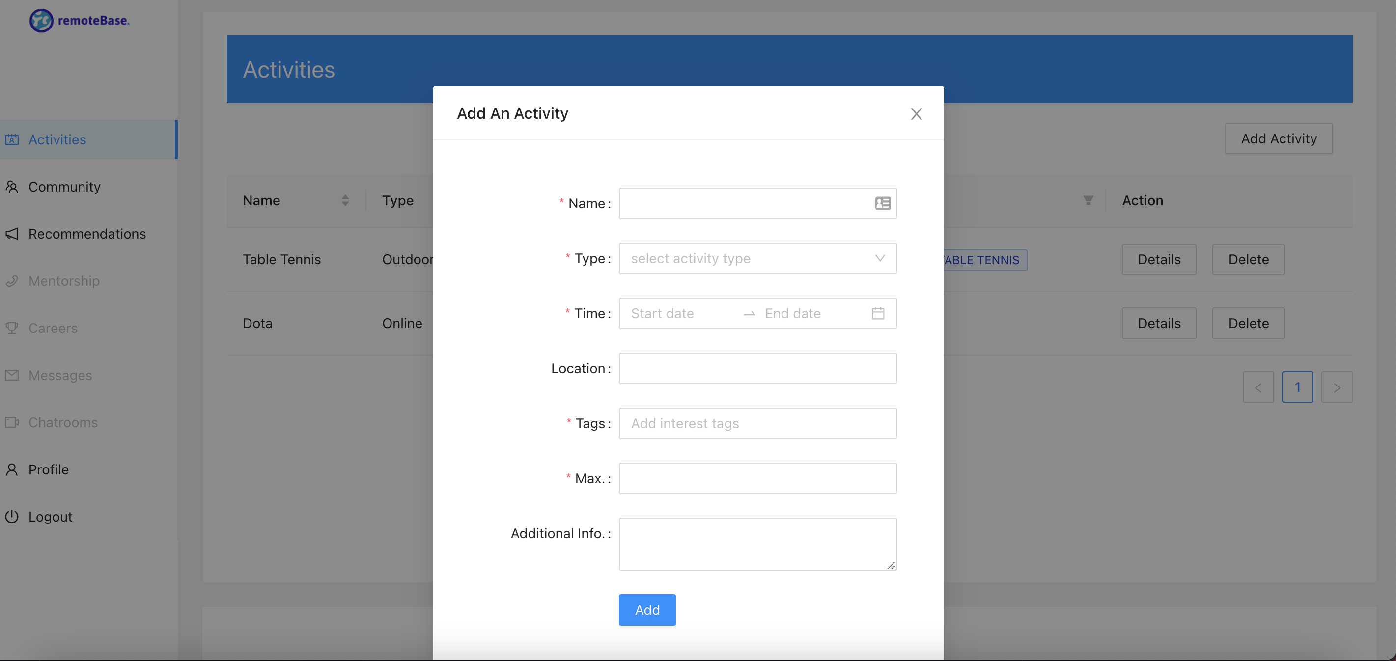Image resolution: width=1396 pixels, height=661 pixels.
Task: Click the remoteBase logo icon
Action: 41,21
